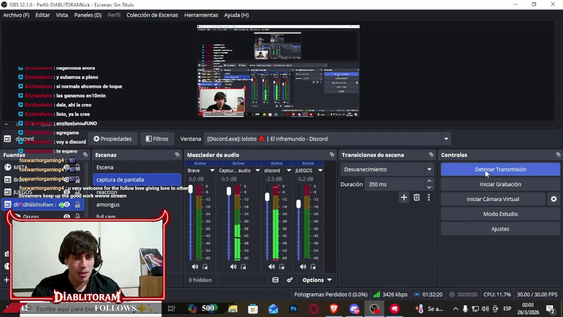
Task: Adjust Brave volume fader
Action: tap(190, 189)
